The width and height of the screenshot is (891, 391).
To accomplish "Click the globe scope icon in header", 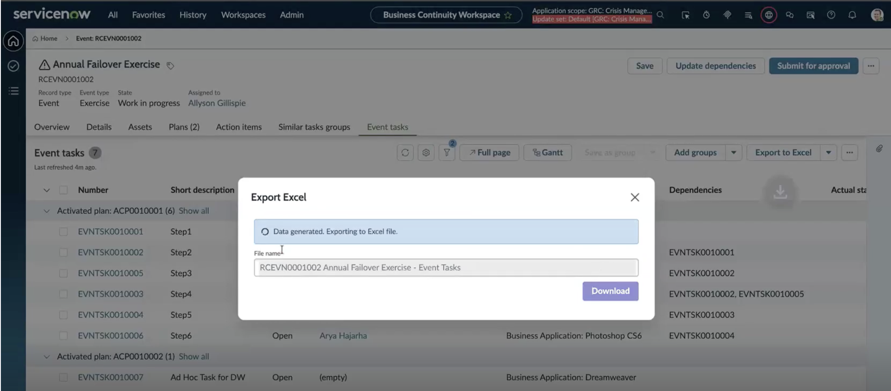I will click(x=769, y=15).
